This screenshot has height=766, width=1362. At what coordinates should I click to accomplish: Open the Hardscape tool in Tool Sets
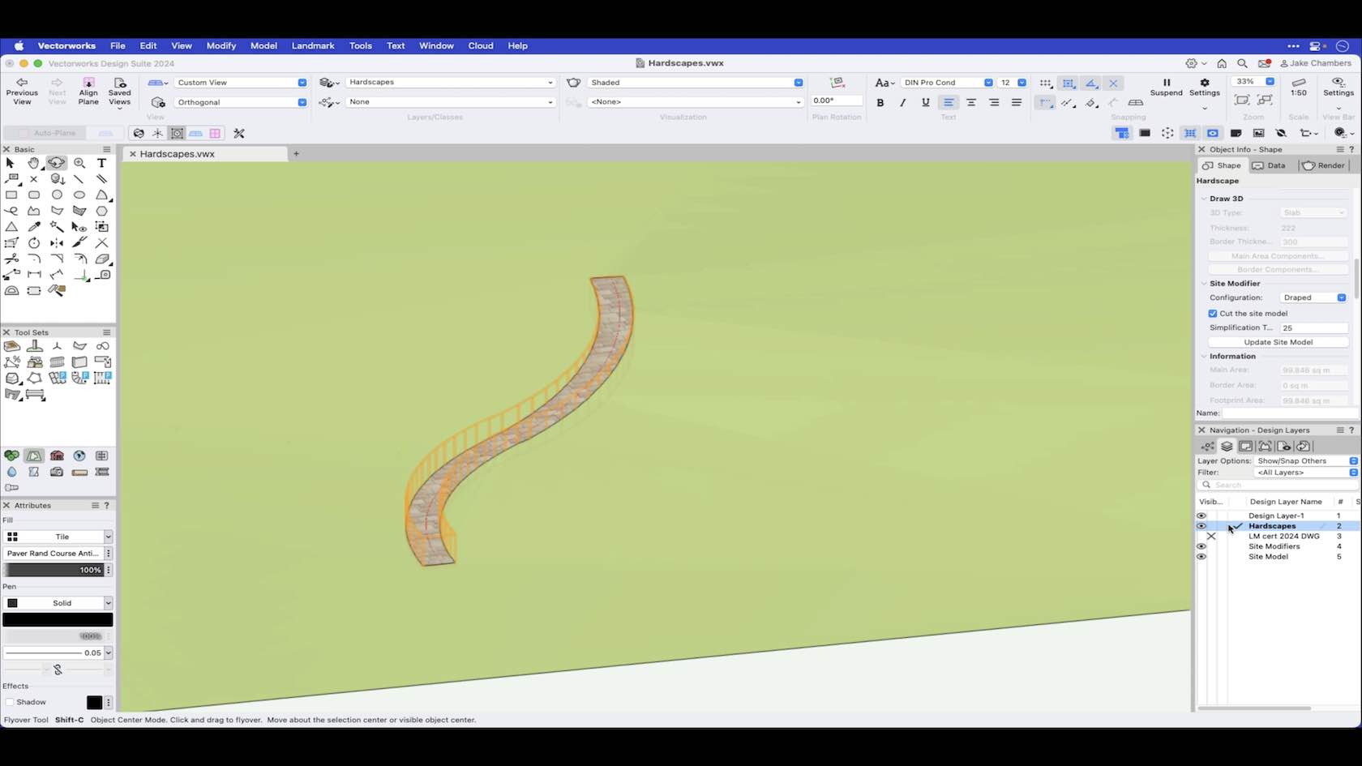tap(11, 346)
